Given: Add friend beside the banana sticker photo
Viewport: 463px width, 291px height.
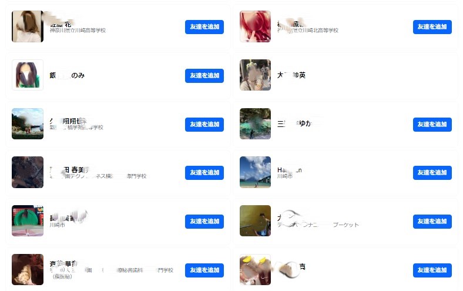Looking at the screenshot, I should click(432, 270).
